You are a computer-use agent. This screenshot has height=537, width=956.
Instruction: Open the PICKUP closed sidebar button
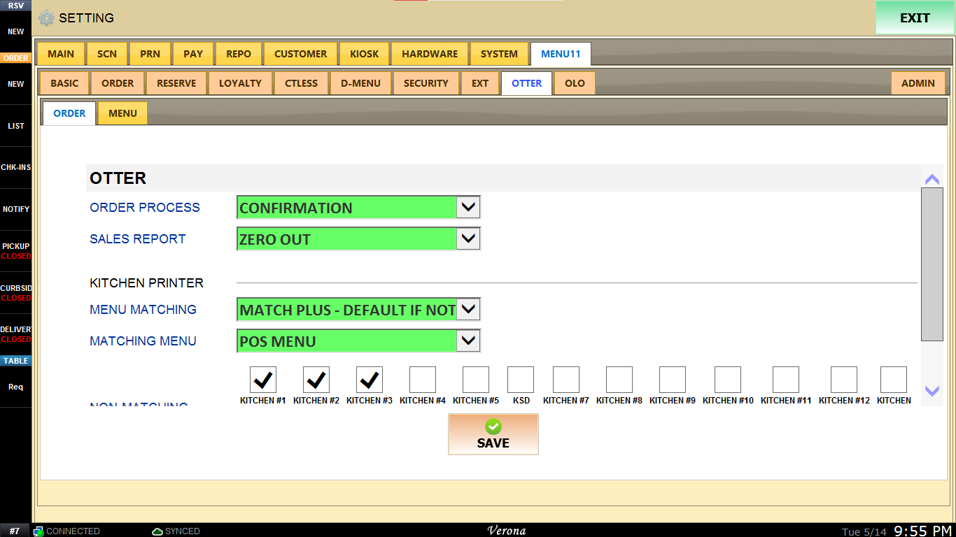[16, 251]
